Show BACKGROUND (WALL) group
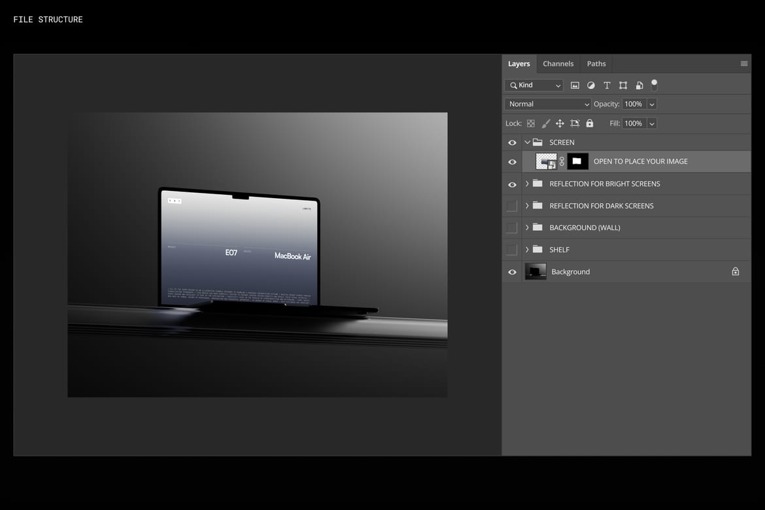The width and height of the screenshot is (765, 510). pos(511,228)
